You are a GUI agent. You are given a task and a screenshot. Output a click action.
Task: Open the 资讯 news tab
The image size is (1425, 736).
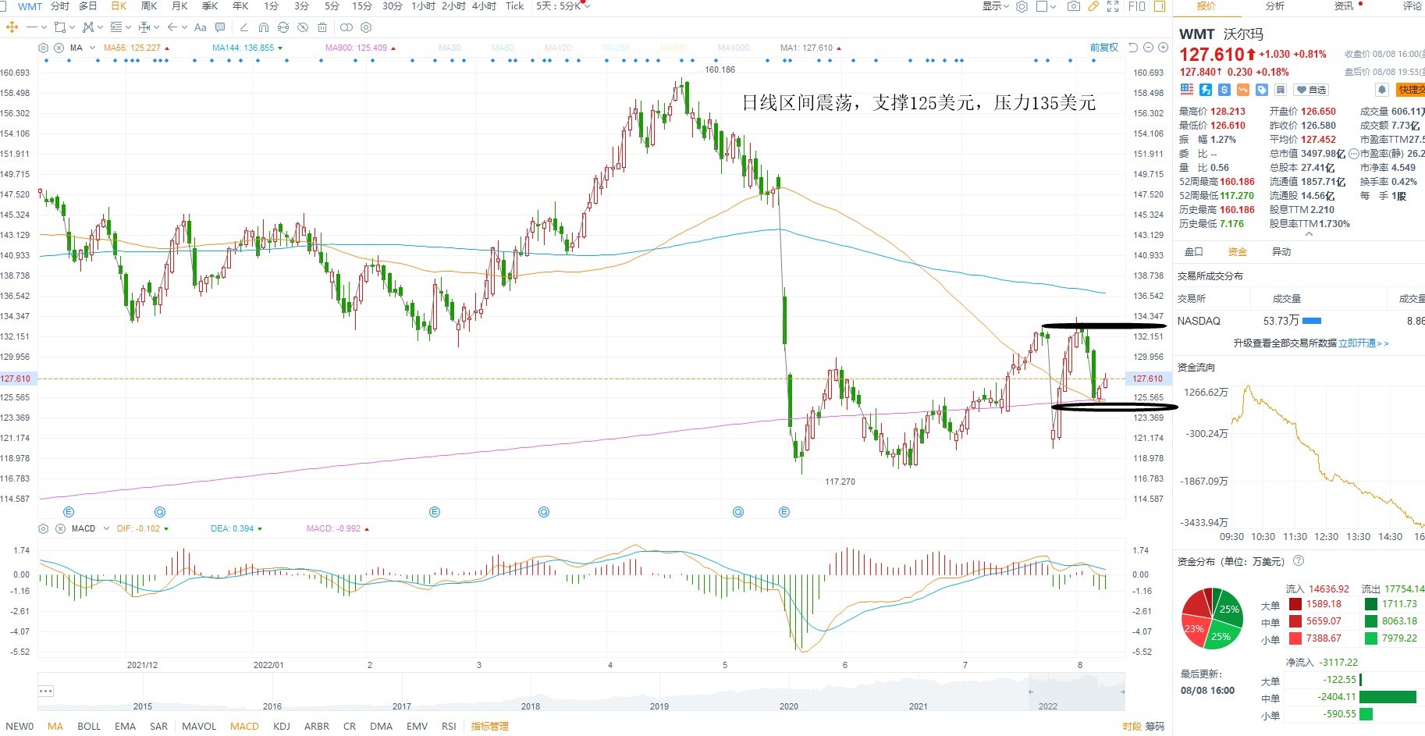click(1344, 6)
